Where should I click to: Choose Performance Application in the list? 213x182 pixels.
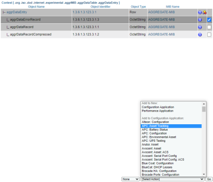click(x=158, y=111)
